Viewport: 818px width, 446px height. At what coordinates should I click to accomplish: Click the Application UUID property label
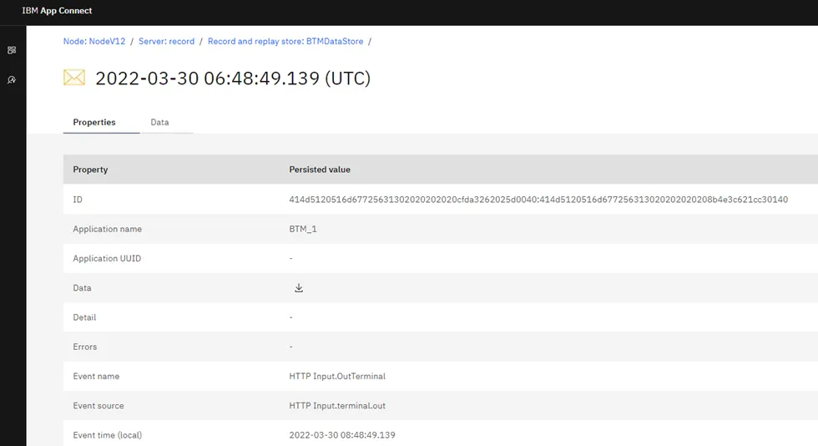(107, 259)
